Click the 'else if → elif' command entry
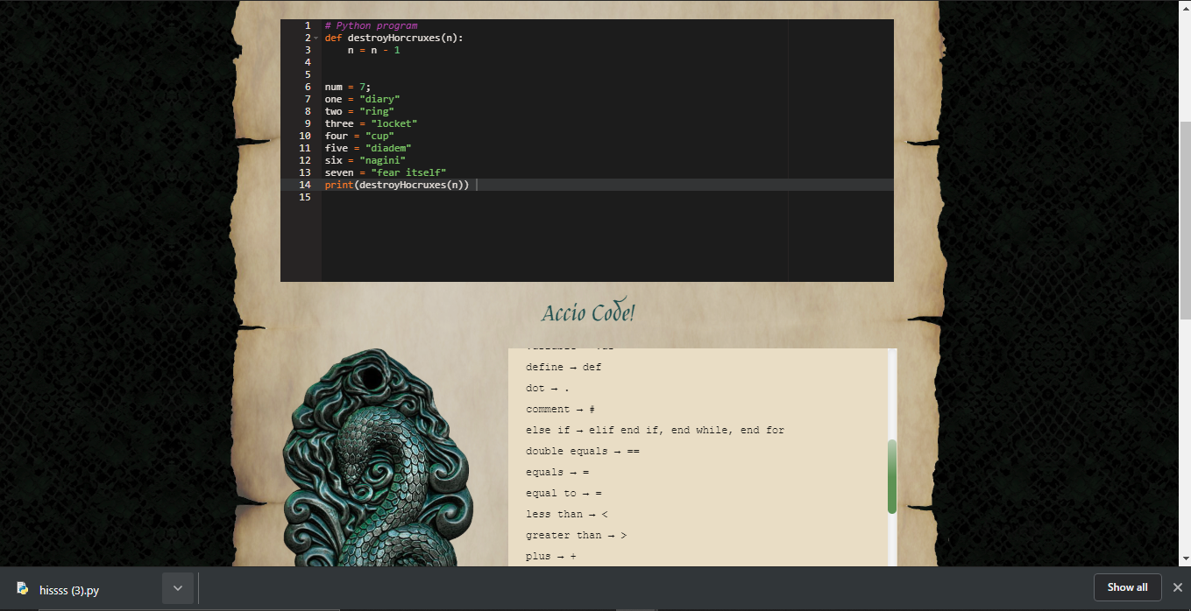The image size is (1191, 611). (x=655, y=430)
